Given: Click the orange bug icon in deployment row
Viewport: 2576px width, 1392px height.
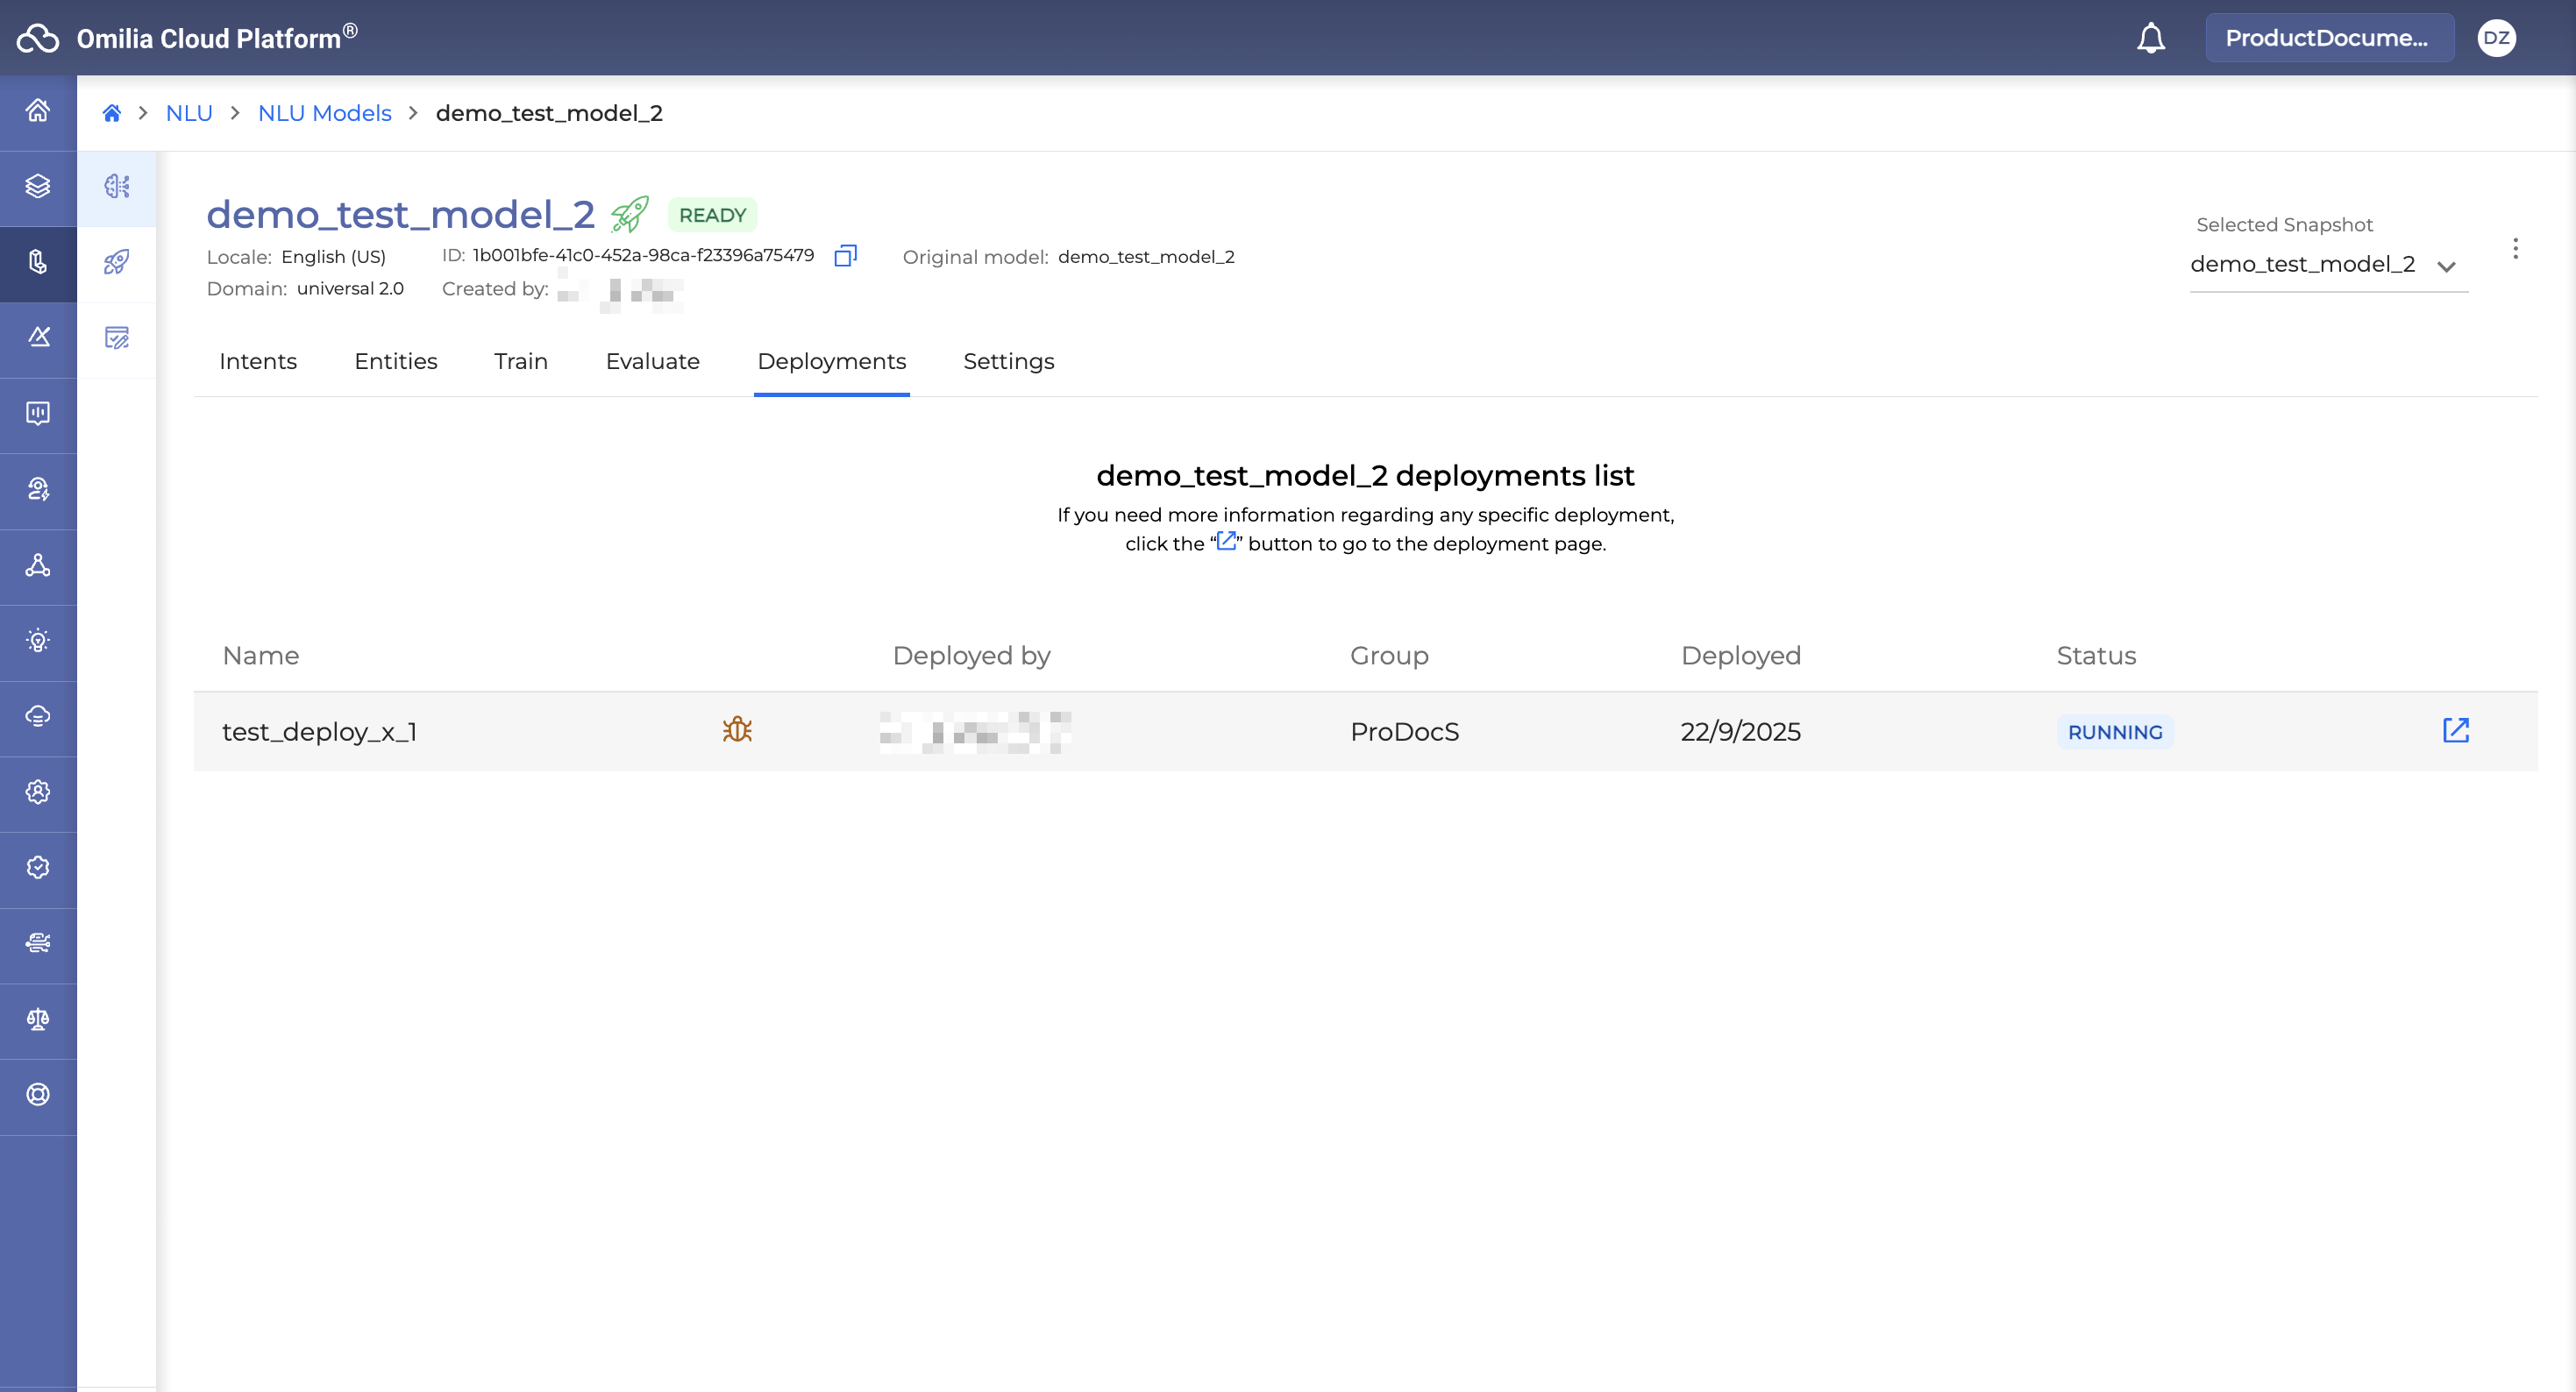Looking at the screenshot, I should pyautogui.click(x=737, y=730).
